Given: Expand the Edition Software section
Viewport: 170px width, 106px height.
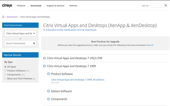Looking at the screenshot, I should point(48,91).
